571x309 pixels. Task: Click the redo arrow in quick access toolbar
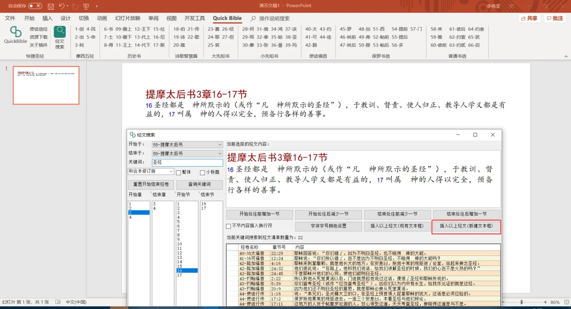tap(75, 6)
